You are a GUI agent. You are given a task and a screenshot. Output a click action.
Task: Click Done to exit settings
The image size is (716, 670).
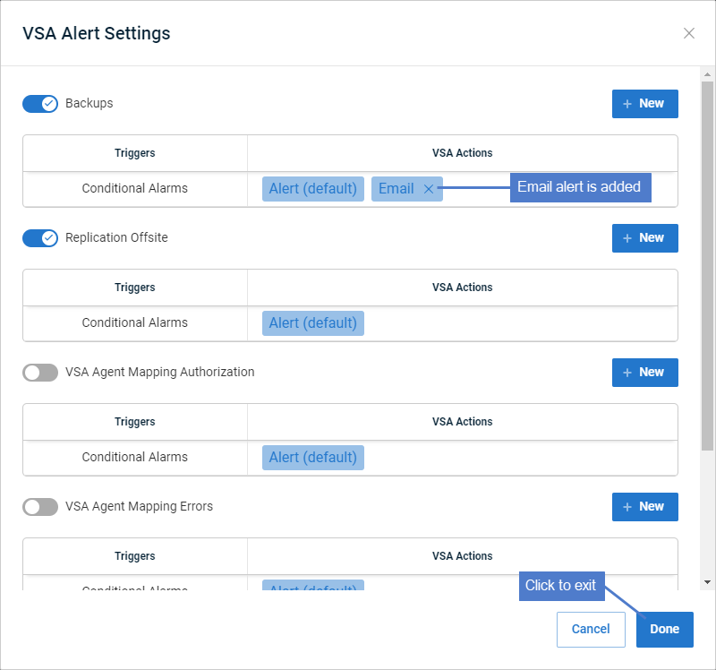tap(664, 630)
